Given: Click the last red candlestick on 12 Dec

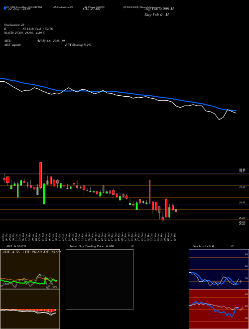Looking at the screenshot, I should (176, 211).
